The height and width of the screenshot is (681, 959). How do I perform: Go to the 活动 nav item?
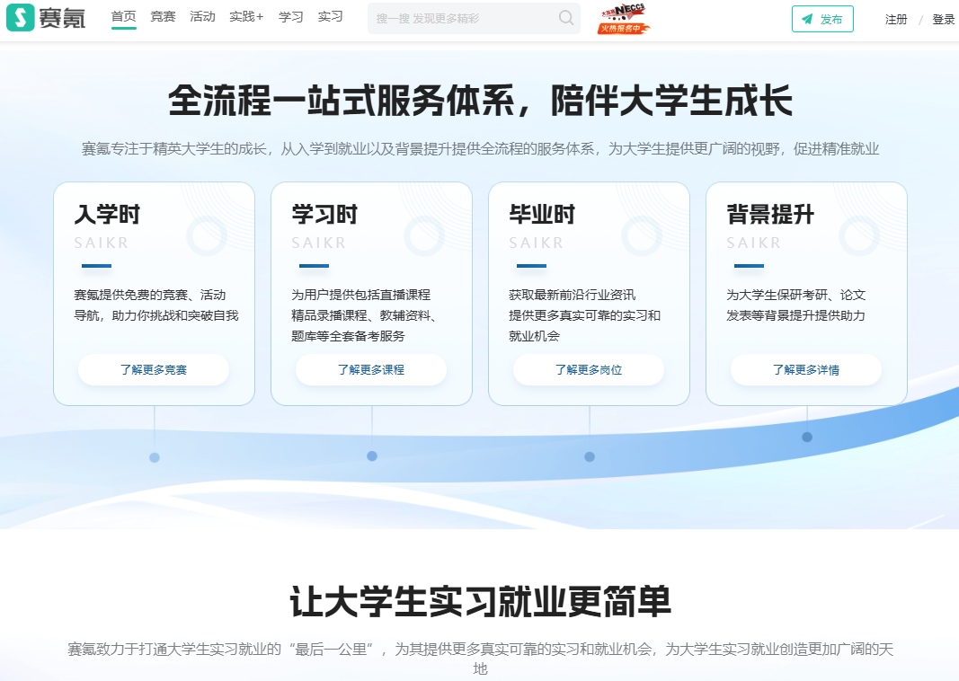pyautogui.click(x=202, y=16)
